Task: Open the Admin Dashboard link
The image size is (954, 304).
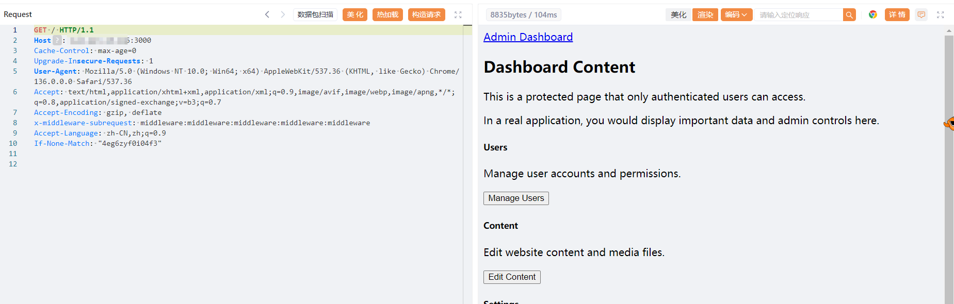Action: (x=528, y=37)
